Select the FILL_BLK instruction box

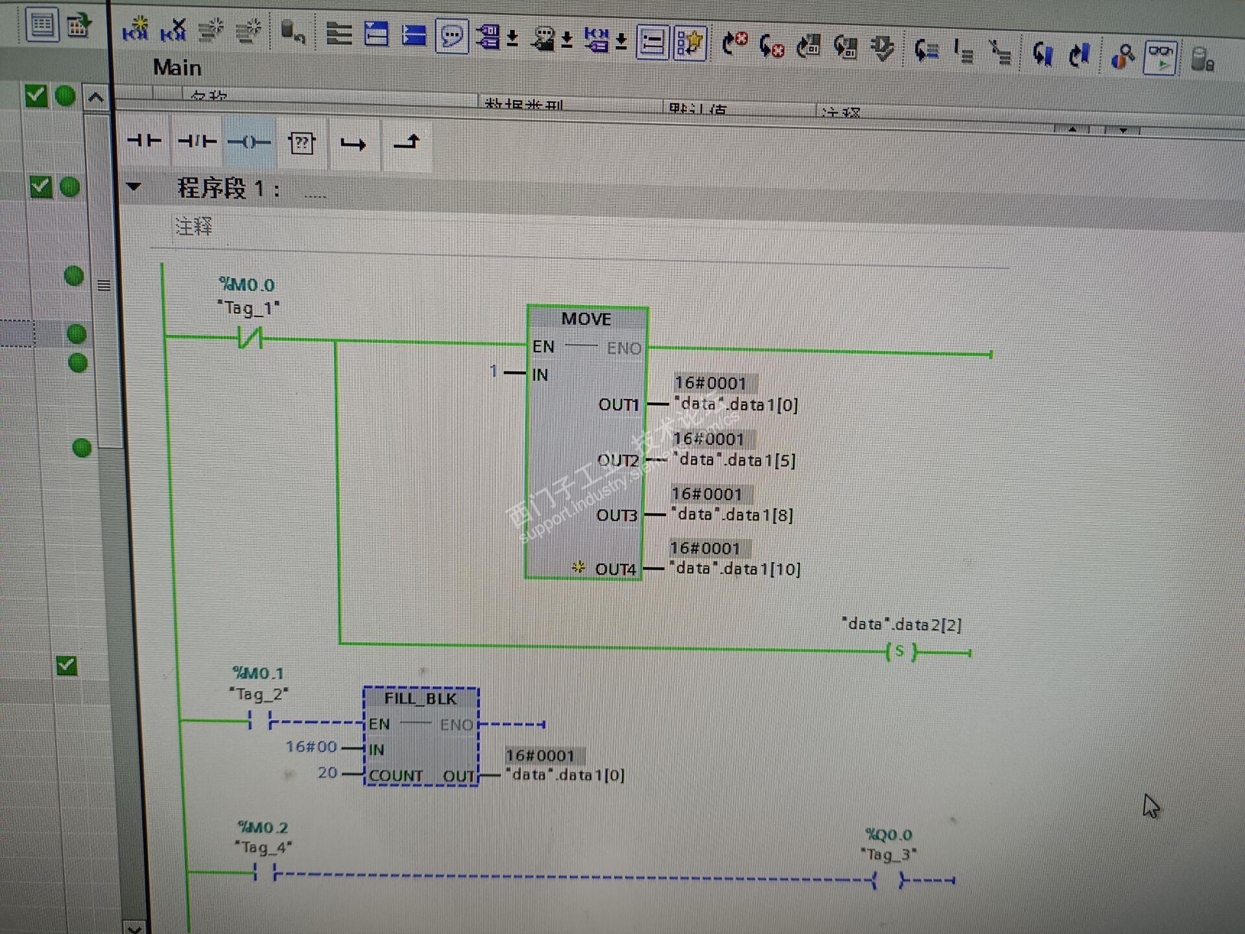pyautogui.click(x=420, y=699)
